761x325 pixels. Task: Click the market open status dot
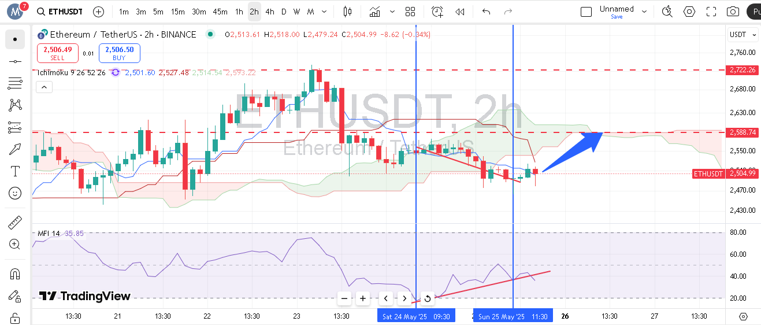click(x=211, y=35)
